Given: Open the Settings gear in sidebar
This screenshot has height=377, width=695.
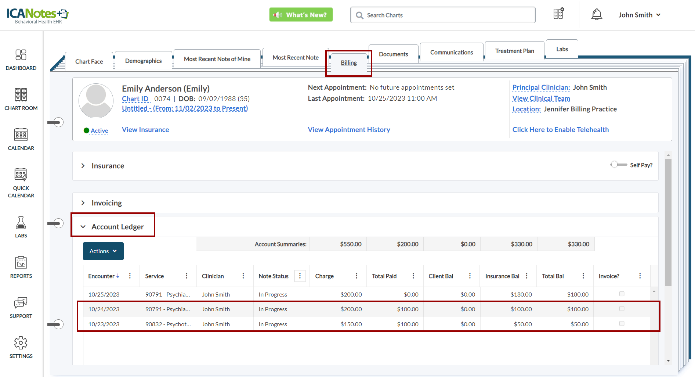Looking at the screenshot, I should click(x=21, y=347).
